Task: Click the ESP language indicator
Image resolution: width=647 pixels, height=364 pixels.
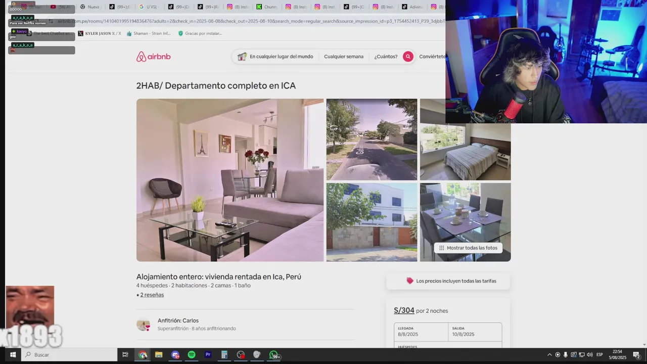Action: [x=599, y=355]
